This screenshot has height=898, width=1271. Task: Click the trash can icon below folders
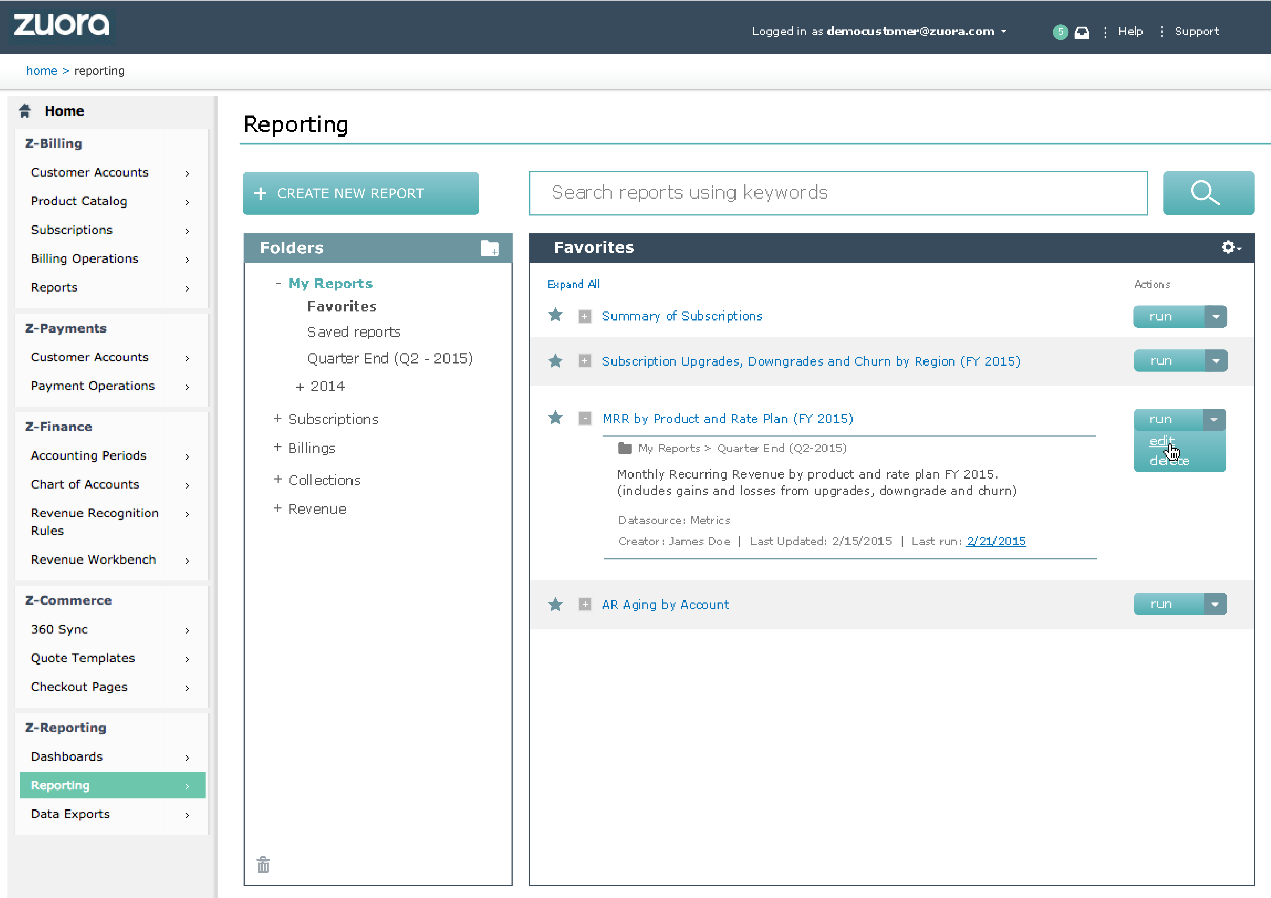pyautogui.click(x=263, y=864)
